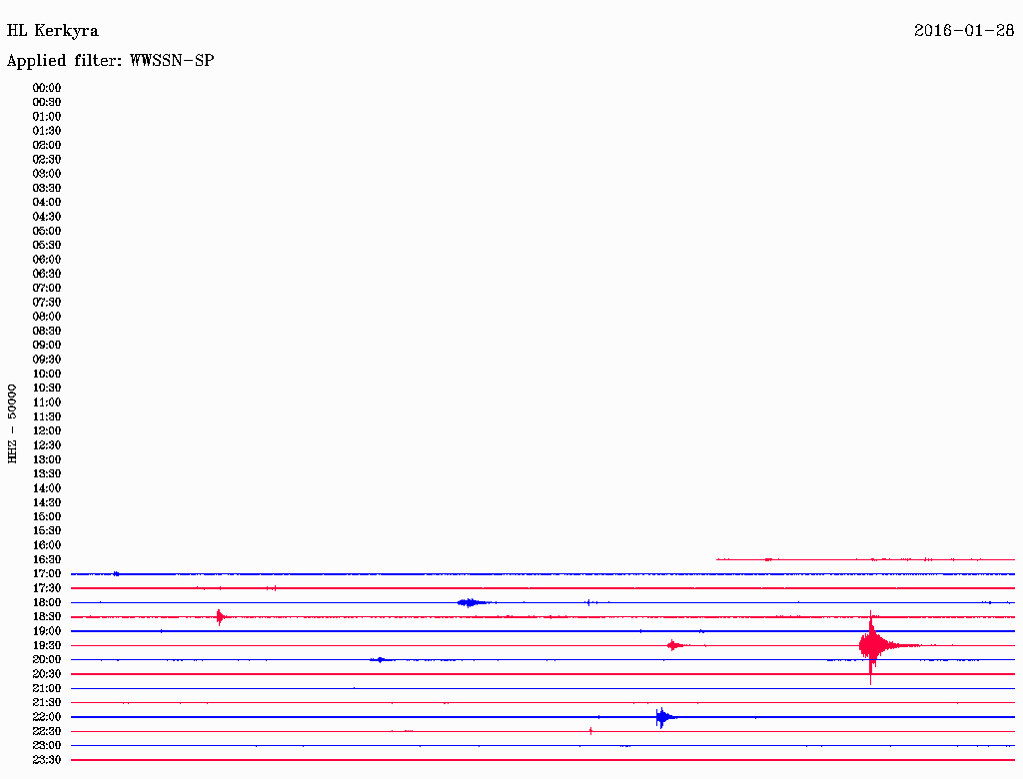Select the 01:30 time label
The height and width of the screenshot is (779, 1023).
(47, 131)
